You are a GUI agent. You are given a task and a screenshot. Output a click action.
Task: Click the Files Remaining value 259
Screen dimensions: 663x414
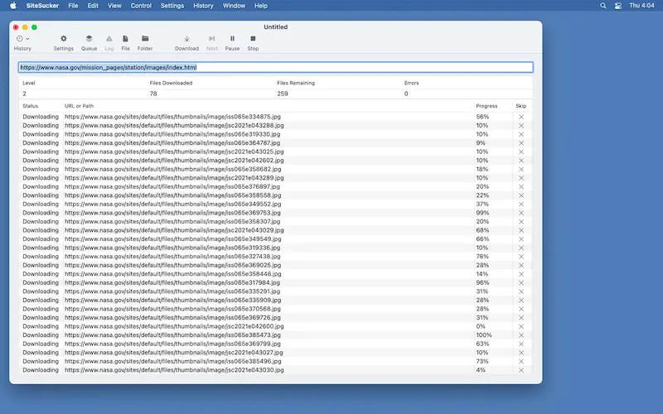[x=283, y=94]
